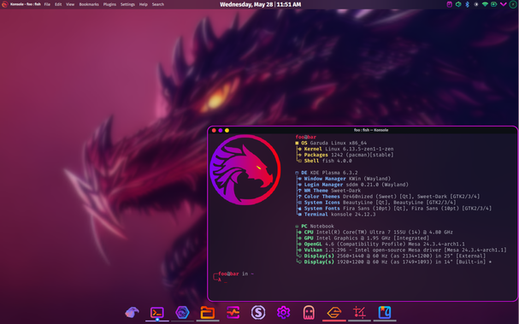519x324 pixels.
Task: Click the 'Terminal konsole 24.12.3' line
Action: tap(337, 215)
